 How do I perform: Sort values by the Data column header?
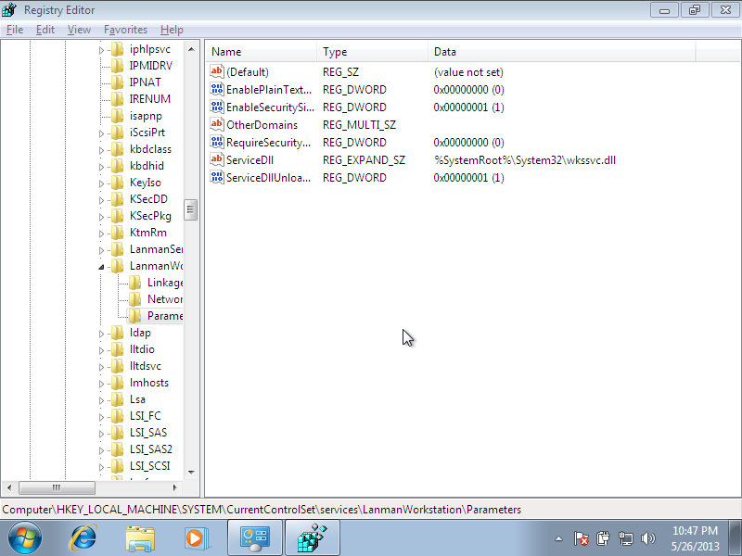pos(562,52)
